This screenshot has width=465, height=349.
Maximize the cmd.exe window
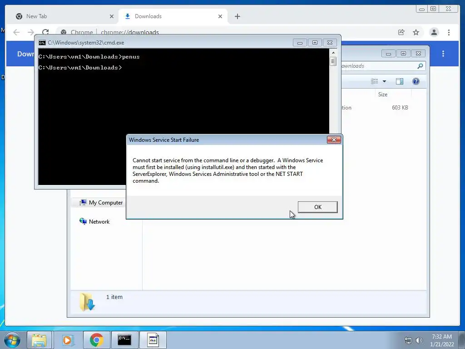[x=315, y=42]
